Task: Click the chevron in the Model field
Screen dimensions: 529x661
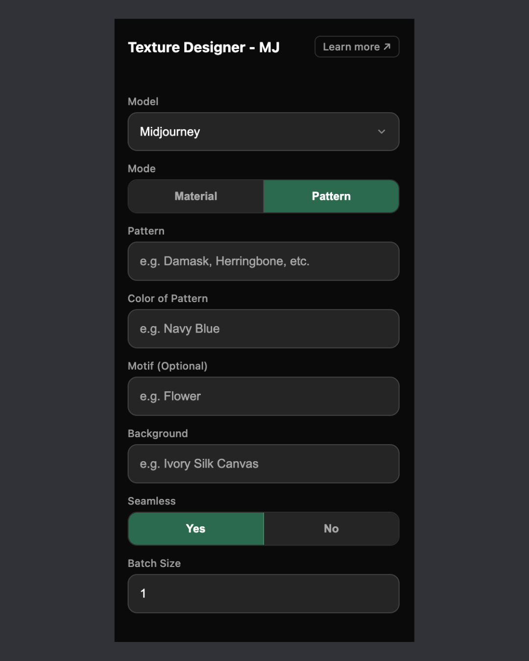Action: coord(382,132)
